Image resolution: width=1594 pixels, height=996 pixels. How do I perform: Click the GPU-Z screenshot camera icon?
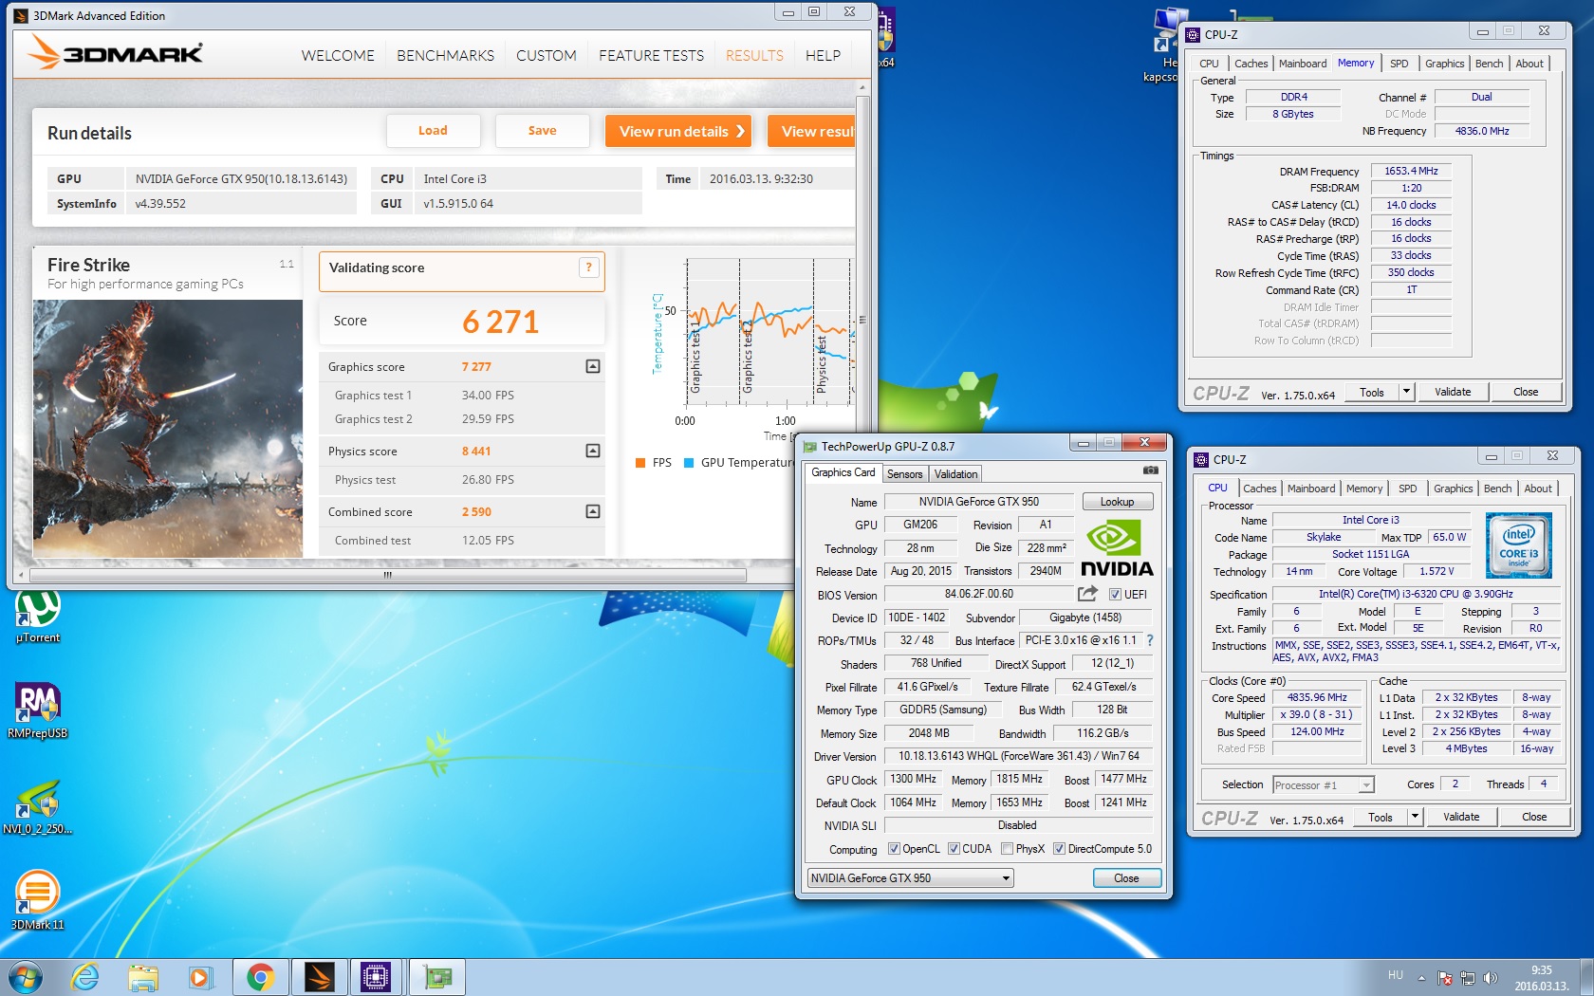click(1150, 470)
